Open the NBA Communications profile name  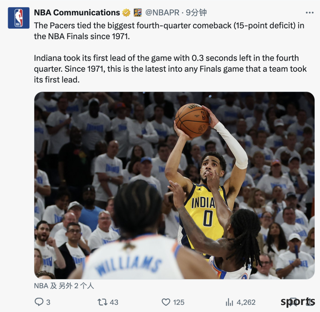tap(77, 13)
